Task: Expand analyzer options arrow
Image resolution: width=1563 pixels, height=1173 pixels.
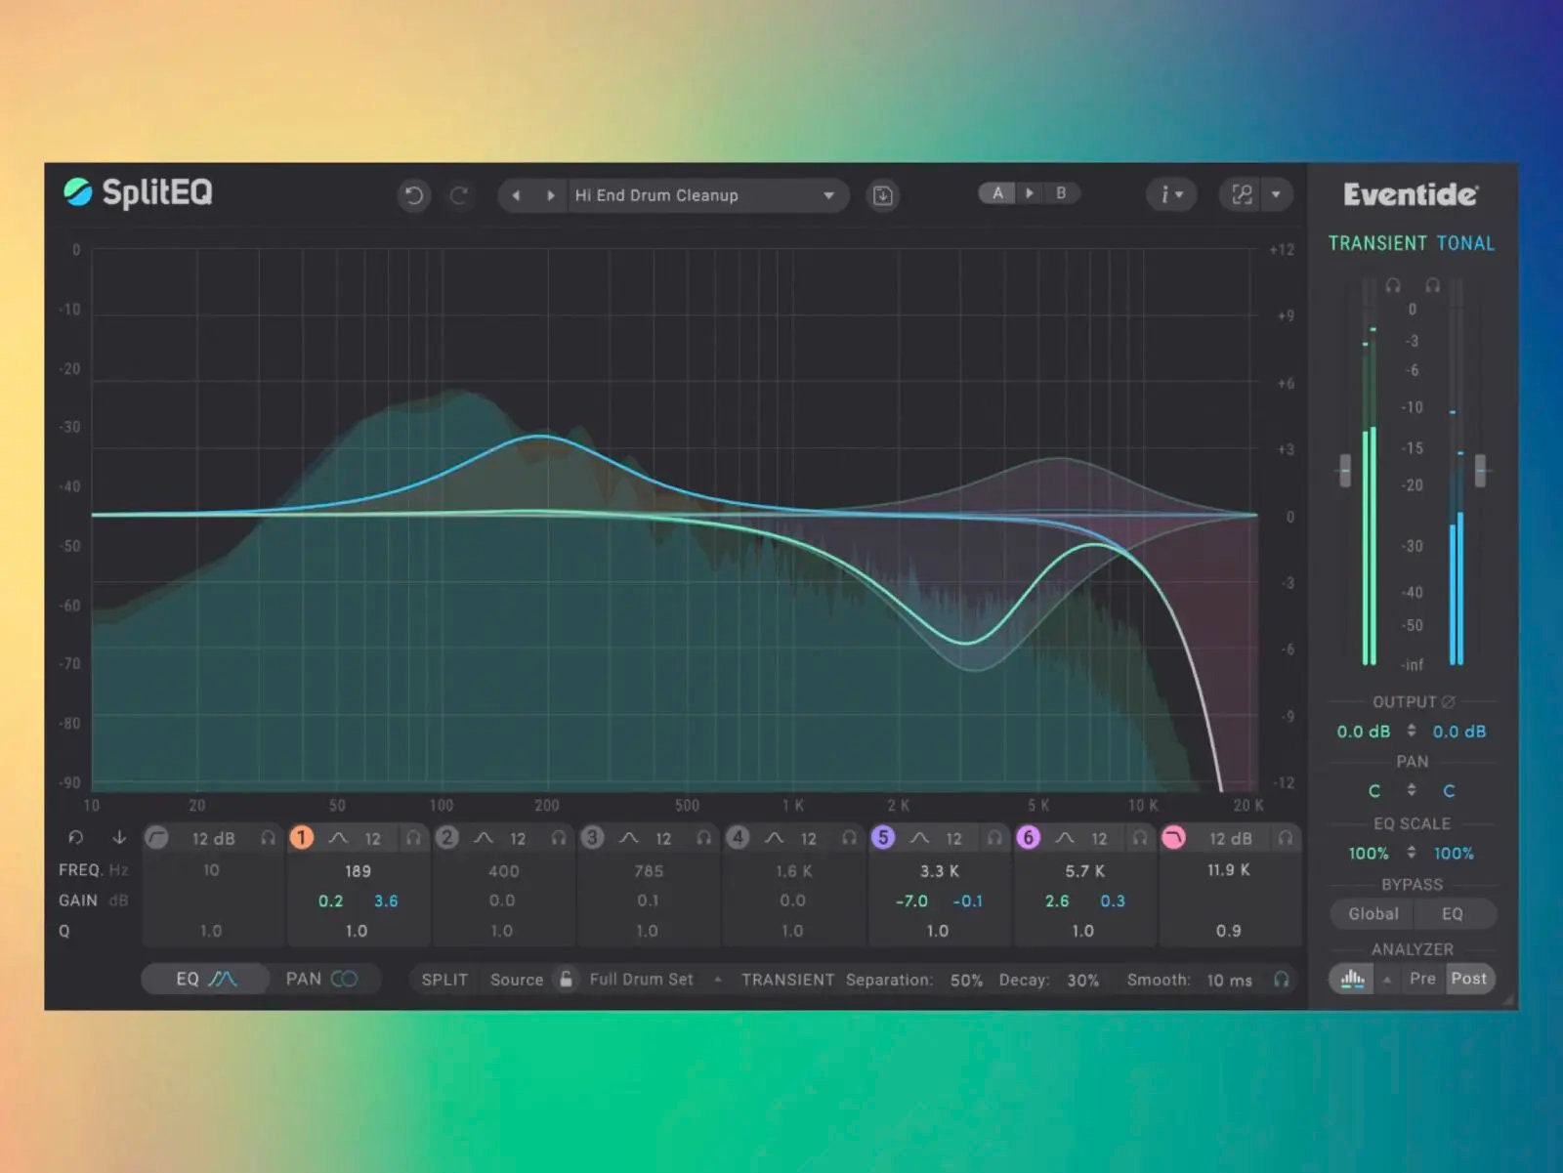Action: [x=1386, y=980]
